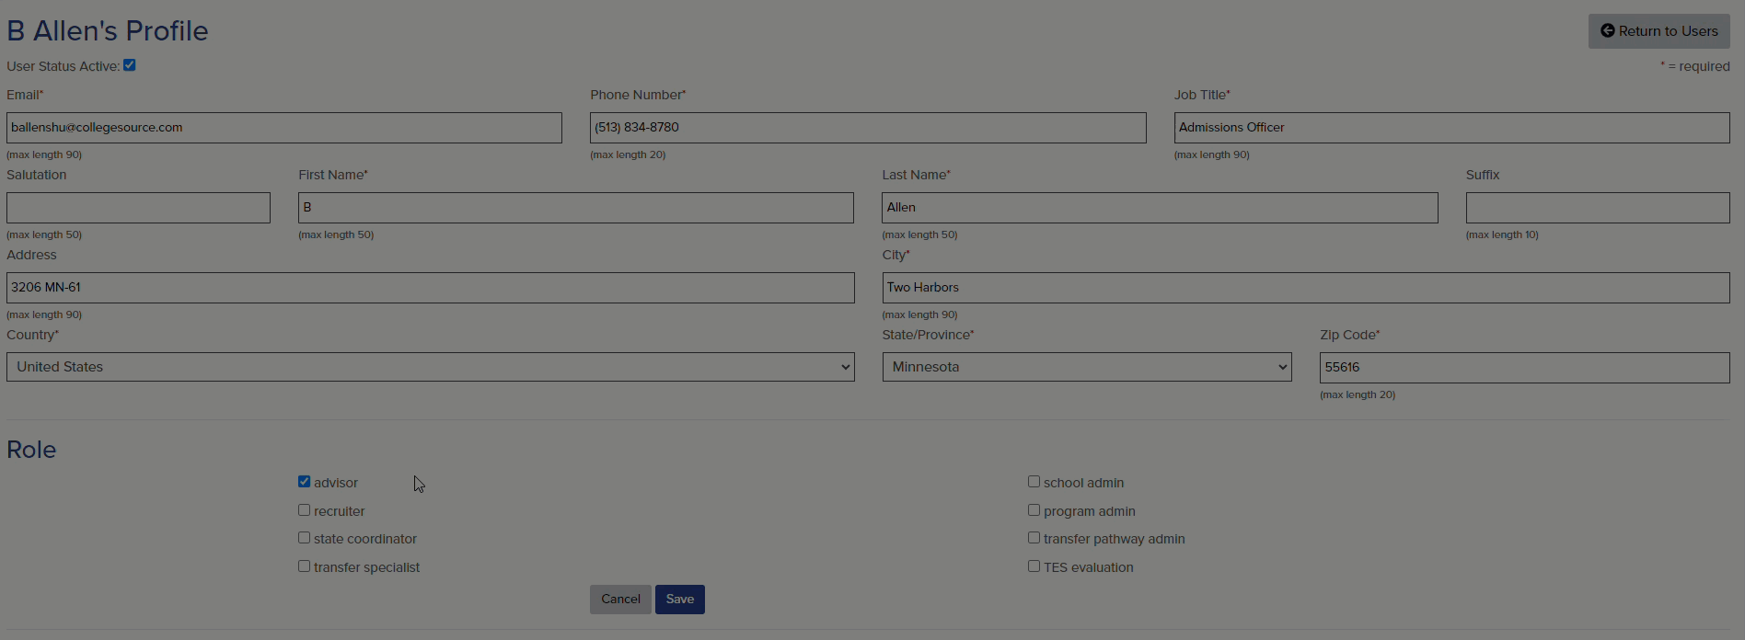Image resolution: width=1745 pixels, height=640 pixels.
Task: Click the back arrow icon in Return to Users
Action: click(1608, 31)
